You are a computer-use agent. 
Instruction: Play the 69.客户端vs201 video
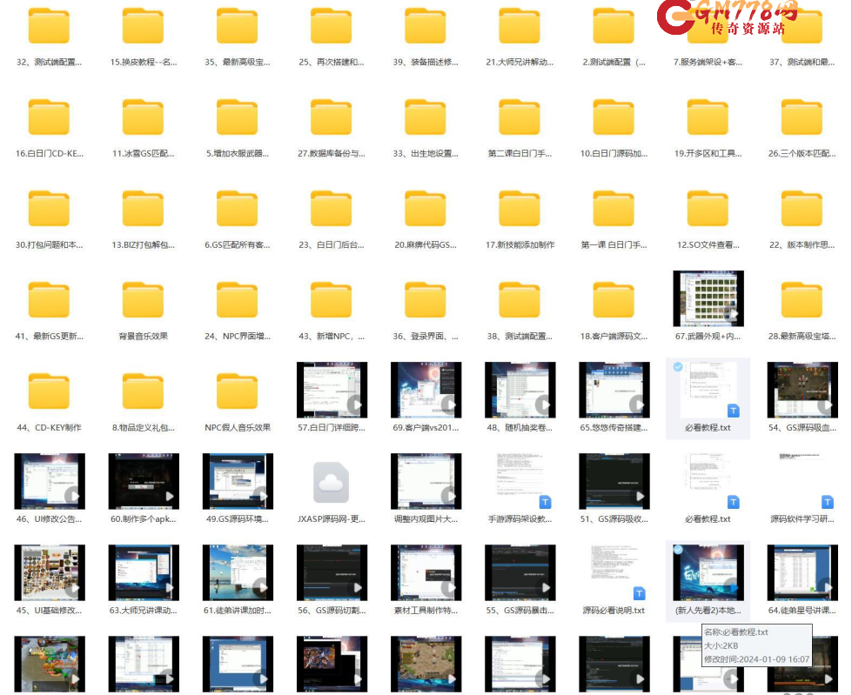coord(449,404)
